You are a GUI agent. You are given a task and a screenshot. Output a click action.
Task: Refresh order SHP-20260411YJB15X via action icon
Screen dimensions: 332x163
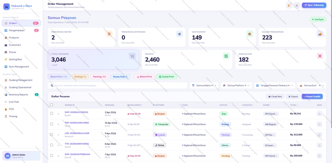[x=320, y=114]
